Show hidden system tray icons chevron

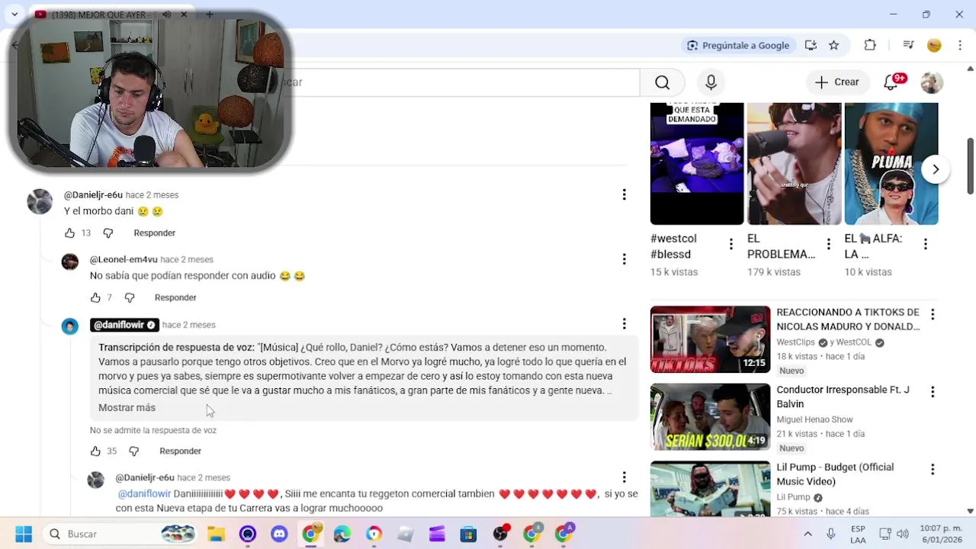[x=807, y=534]
